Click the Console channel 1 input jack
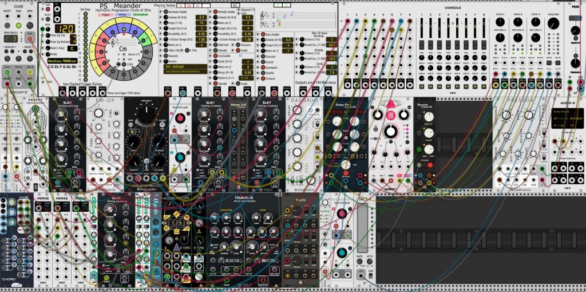This screenshot has height=292, width=586. (x=347, y=21)
